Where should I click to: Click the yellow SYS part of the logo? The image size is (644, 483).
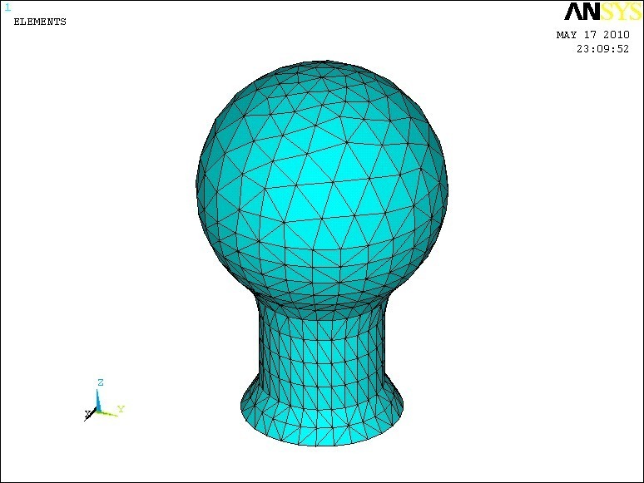tap(615, 12)
